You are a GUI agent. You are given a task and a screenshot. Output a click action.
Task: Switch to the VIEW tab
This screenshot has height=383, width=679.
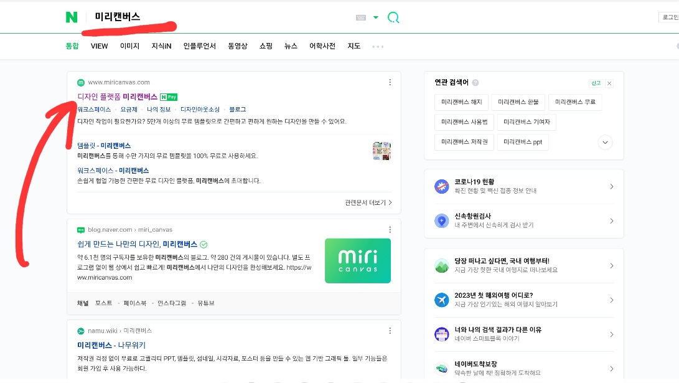click(x=99, y=46)
